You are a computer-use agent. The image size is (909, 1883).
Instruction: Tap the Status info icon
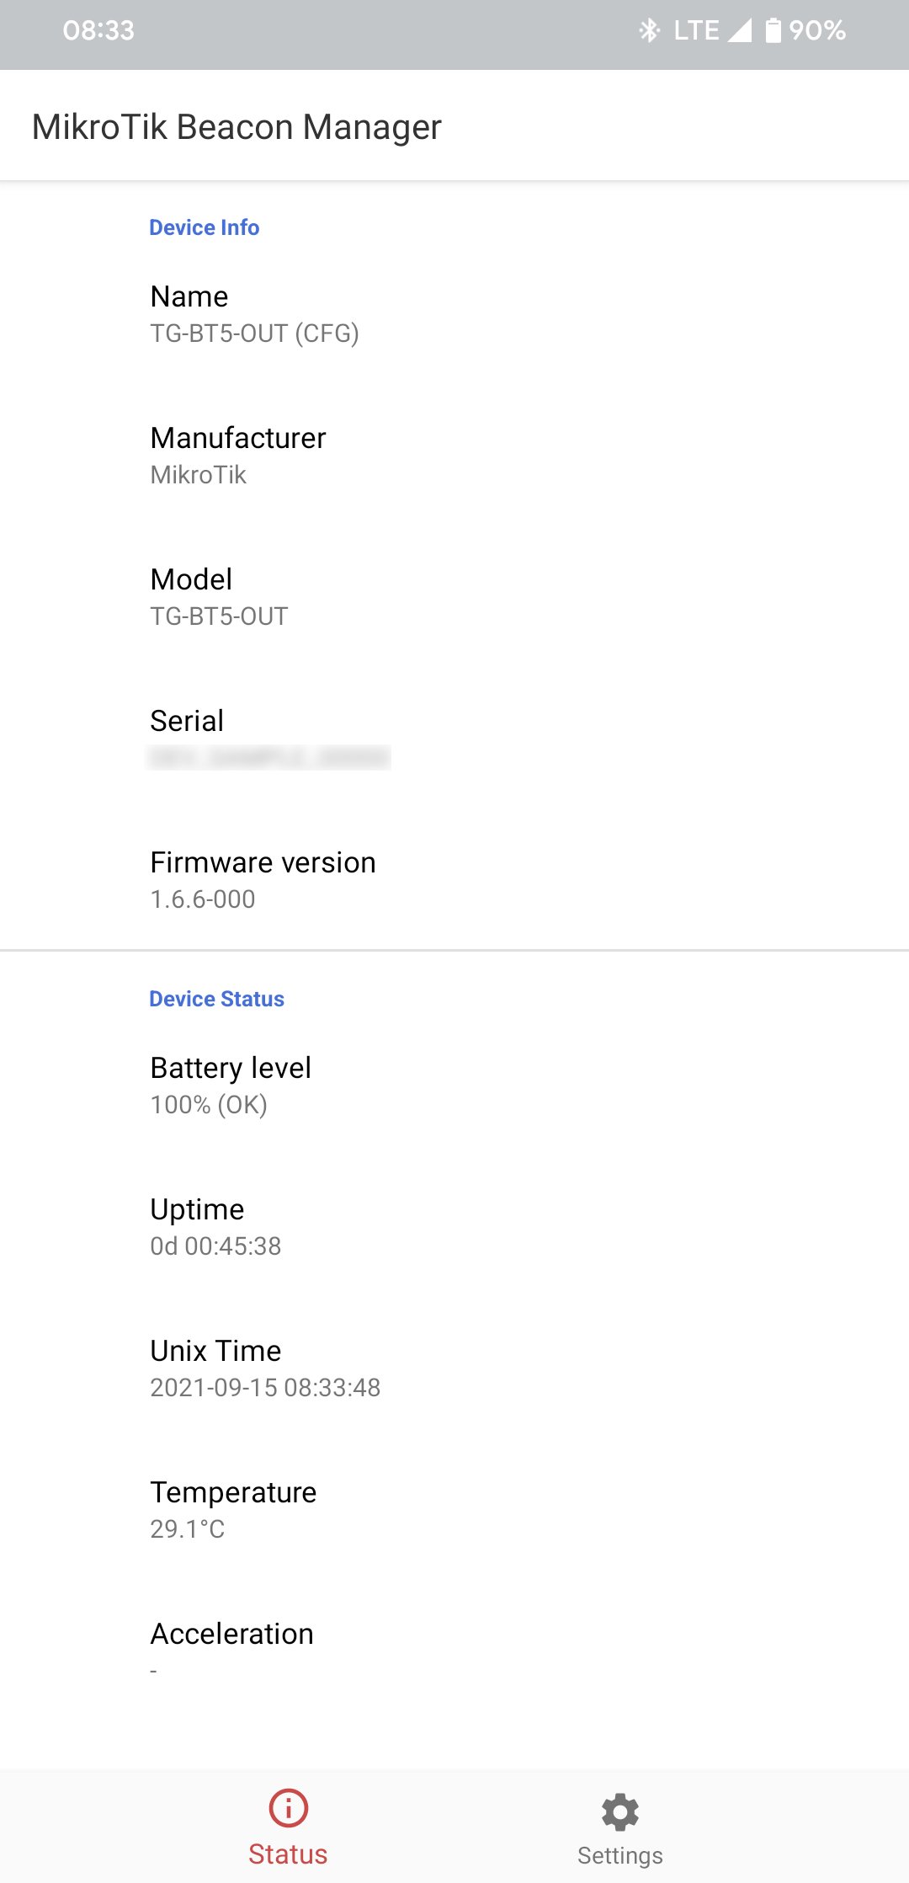click(288, 1807)
